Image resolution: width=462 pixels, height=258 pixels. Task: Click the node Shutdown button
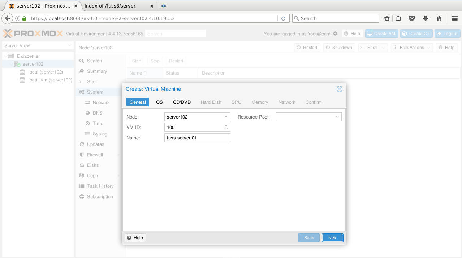[339, 48]
